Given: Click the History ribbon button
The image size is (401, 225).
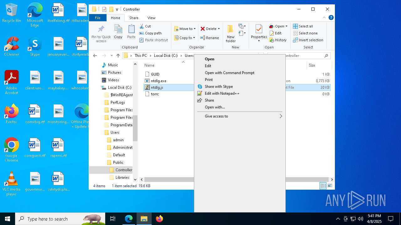Looking at the screenshot, I should 278,40.
